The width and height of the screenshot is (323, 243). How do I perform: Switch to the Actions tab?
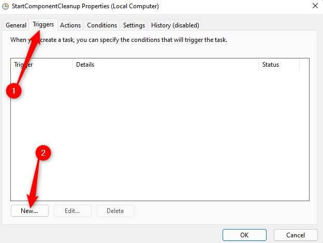(x=70, y=25)
